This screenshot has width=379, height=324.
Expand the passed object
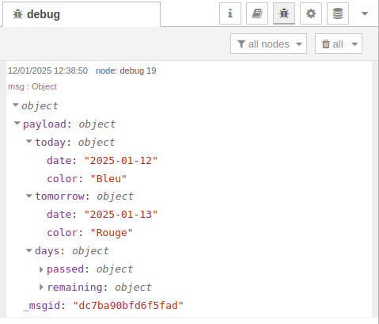(x=41, y=269)
